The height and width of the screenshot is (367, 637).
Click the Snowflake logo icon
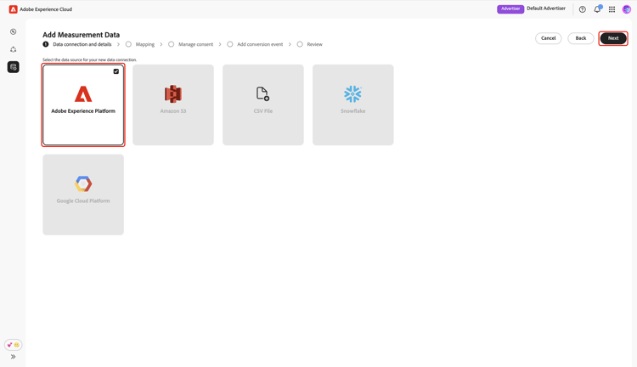pos(352,94)
